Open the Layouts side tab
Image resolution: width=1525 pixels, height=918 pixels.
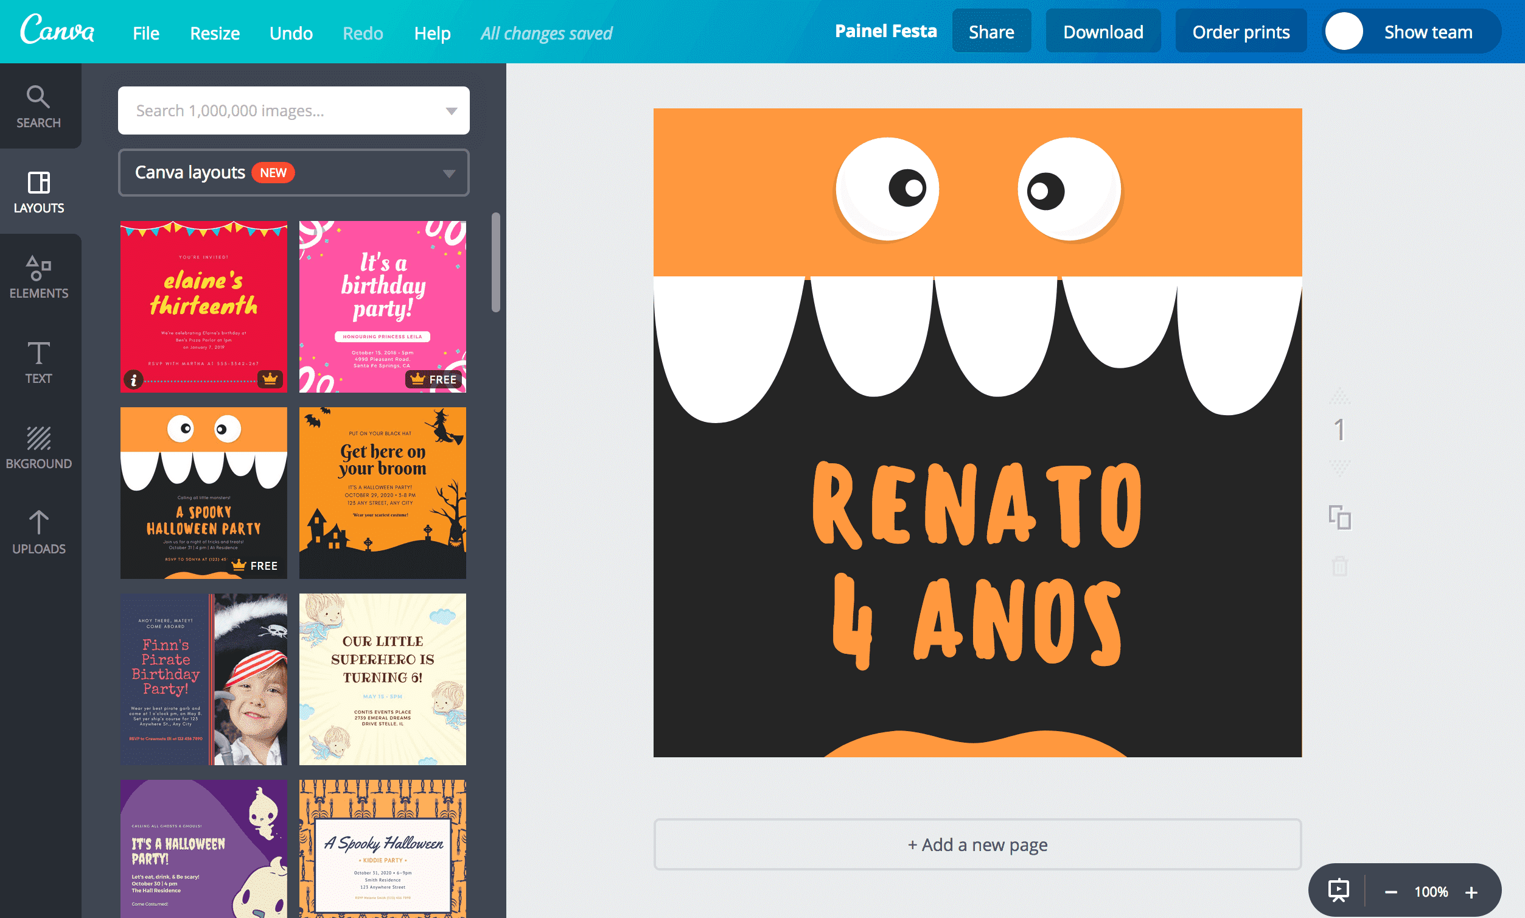pyautogui.click(x=38, y=192)
